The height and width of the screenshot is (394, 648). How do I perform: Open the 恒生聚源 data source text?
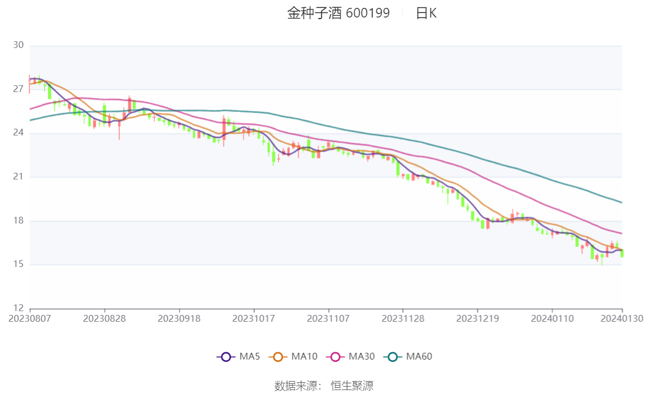pos(352,386)
